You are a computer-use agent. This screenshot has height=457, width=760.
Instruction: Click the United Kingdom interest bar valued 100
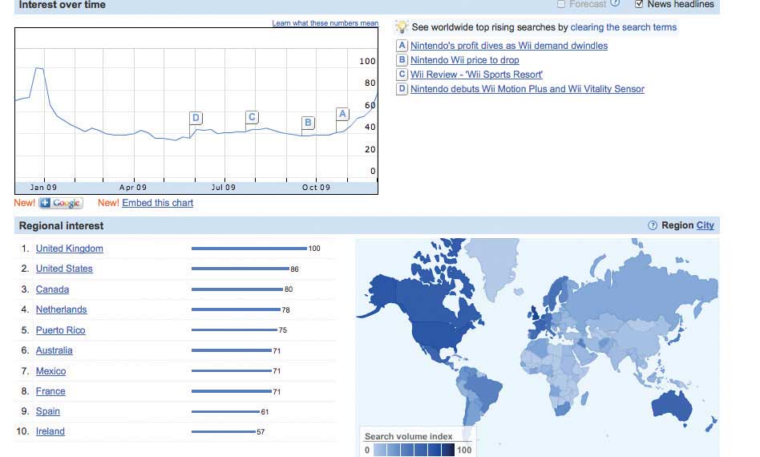pyautogui.click(x=249, y=249)
